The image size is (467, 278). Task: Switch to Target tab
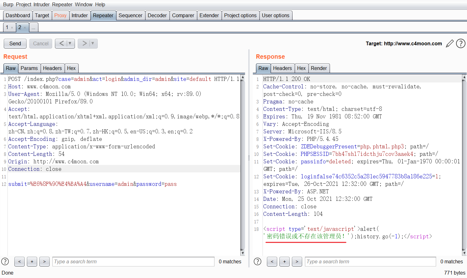coord(42,15)
